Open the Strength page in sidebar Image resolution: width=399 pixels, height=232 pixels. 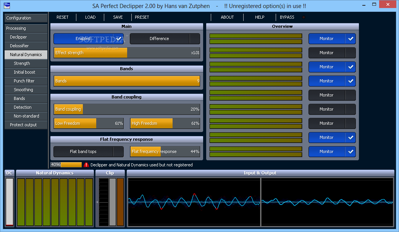pos(26,63)
